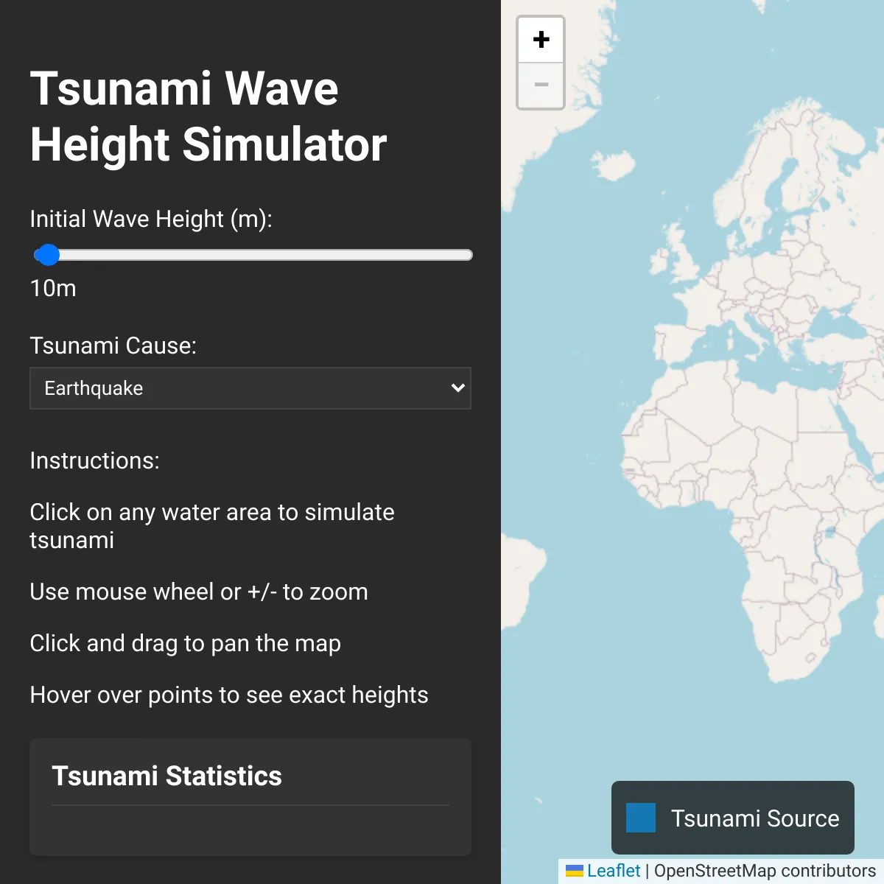Click the far right end of the wave height slider track

click(469, 255)
